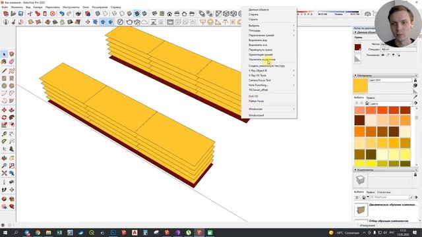Click Zoom Selection context menu entry

tap(269, 59)
